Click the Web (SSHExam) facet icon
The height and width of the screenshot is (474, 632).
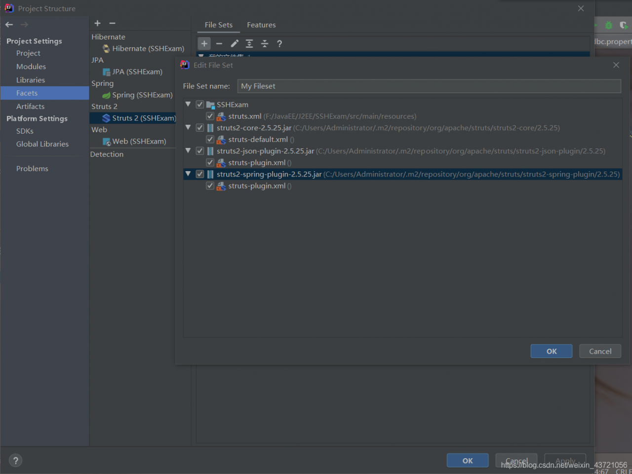[x=106, y=142]
